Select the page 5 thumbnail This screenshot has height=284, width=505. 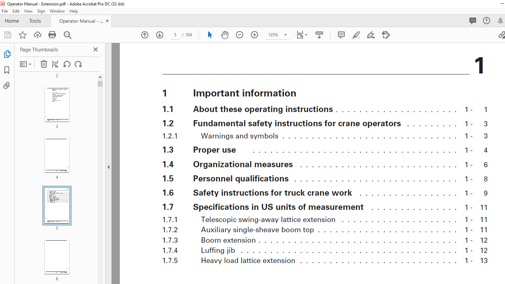57,205
